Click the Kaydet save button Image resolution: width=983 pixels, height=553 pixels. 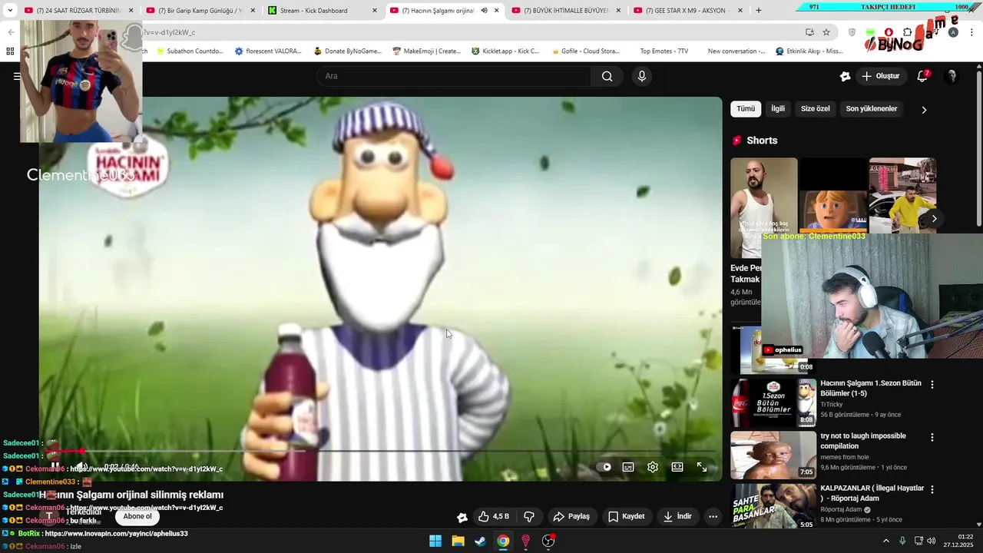click(627, 516)
